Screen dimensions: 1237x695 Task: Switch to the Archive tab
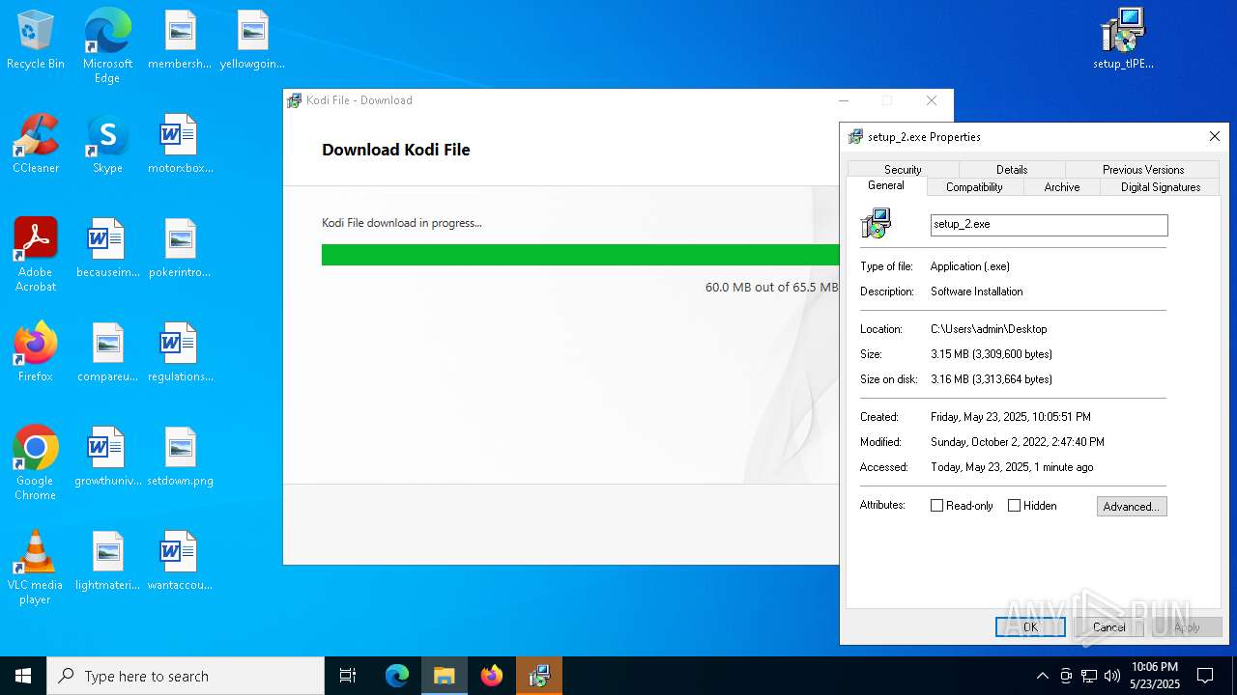[x=1061, y=187]
